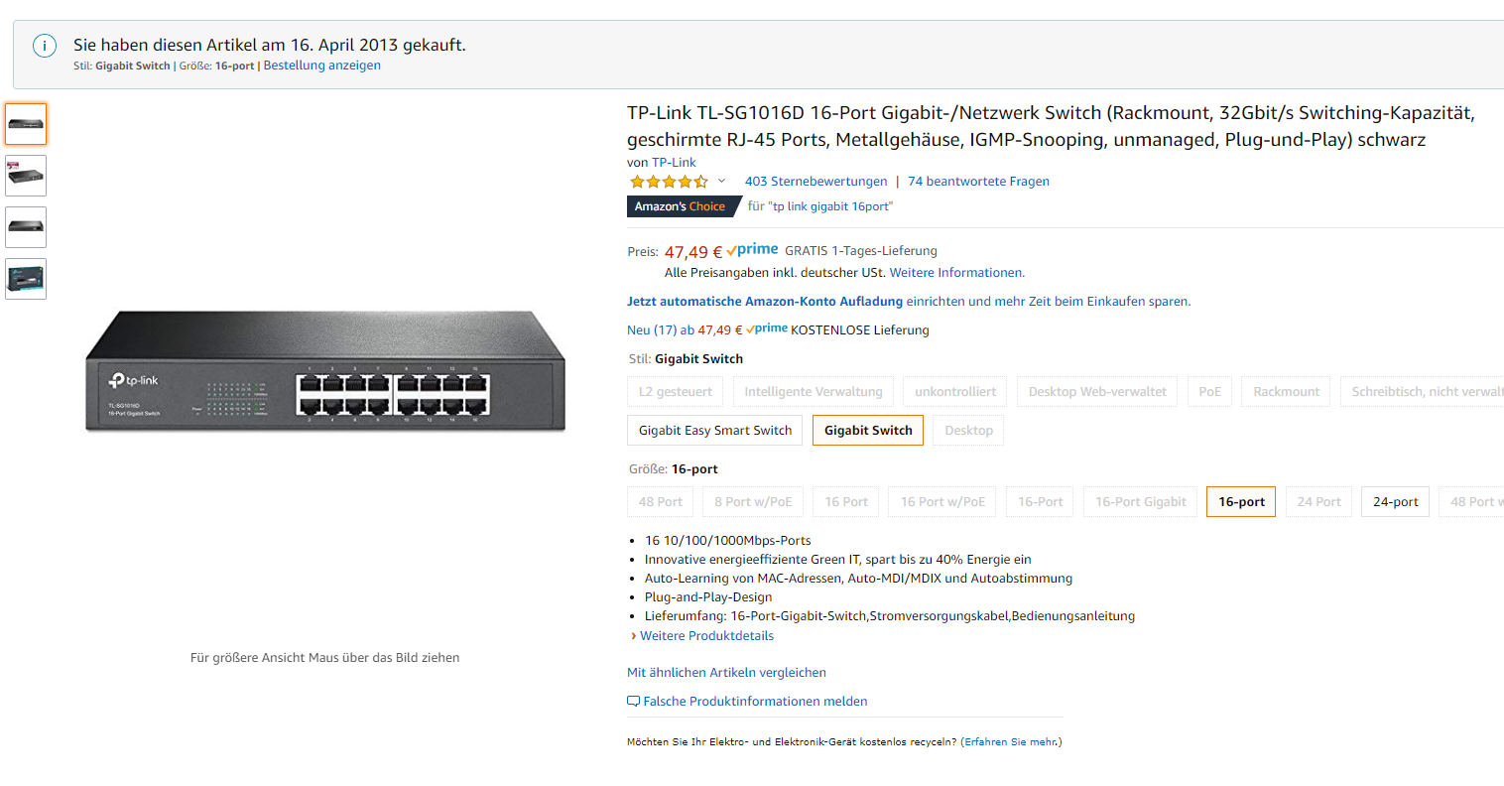Open the 403 Sternebewertungen reviews
The image size is (1504, 786).
point(815,182)
